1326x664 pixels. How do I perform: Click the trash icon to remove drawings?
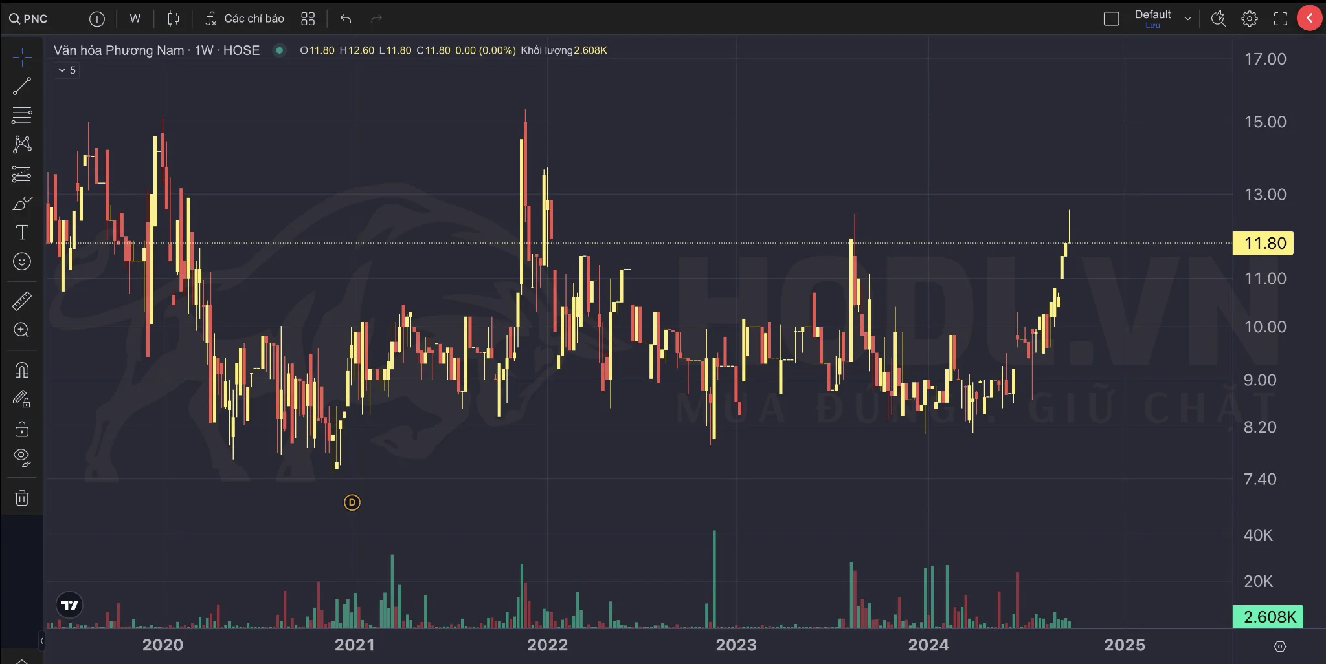(x=21, y=498)
